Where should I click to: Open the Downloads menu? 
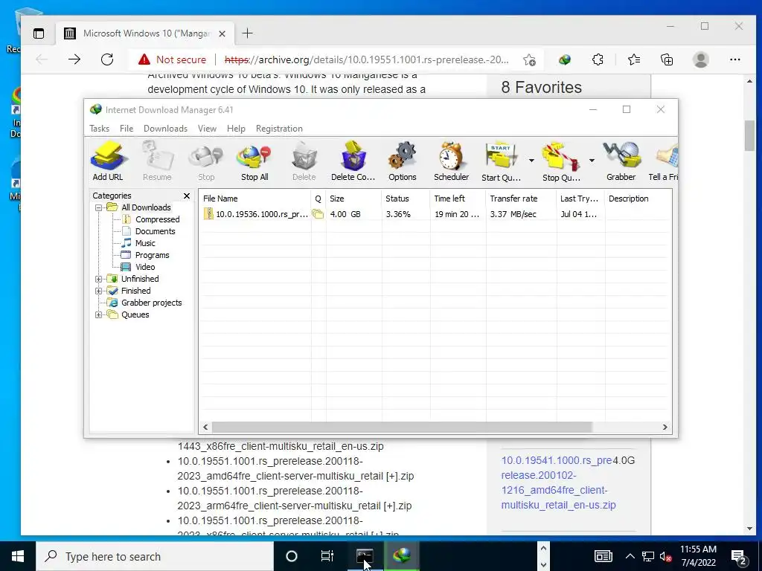pos(165,129)
